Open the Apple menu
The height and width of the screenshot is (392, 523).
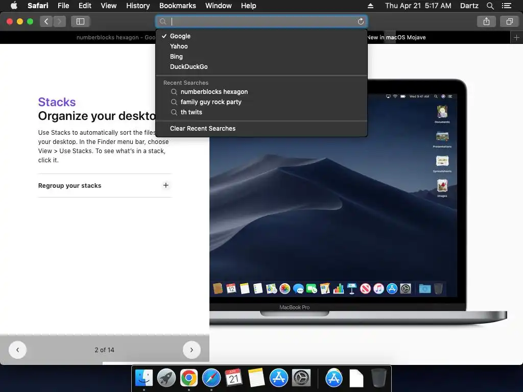14,6
